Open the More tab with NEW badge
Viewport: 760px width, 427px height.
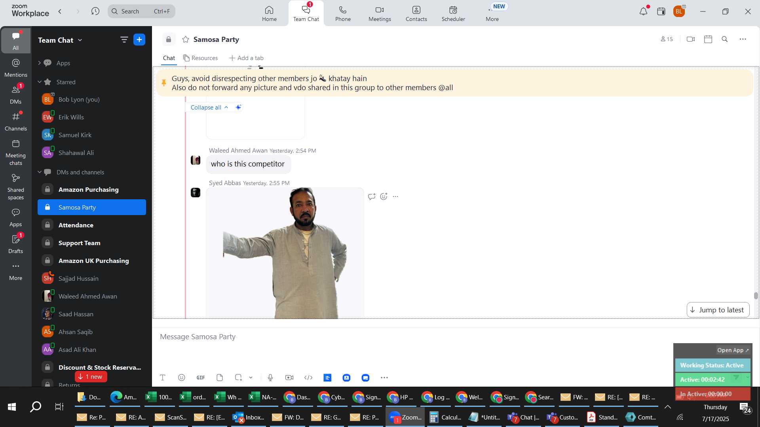pos(492,13)
